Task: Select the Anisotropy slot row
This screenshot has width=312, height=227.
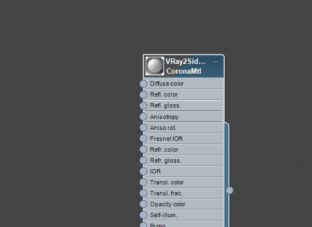Action: (184, 117)
